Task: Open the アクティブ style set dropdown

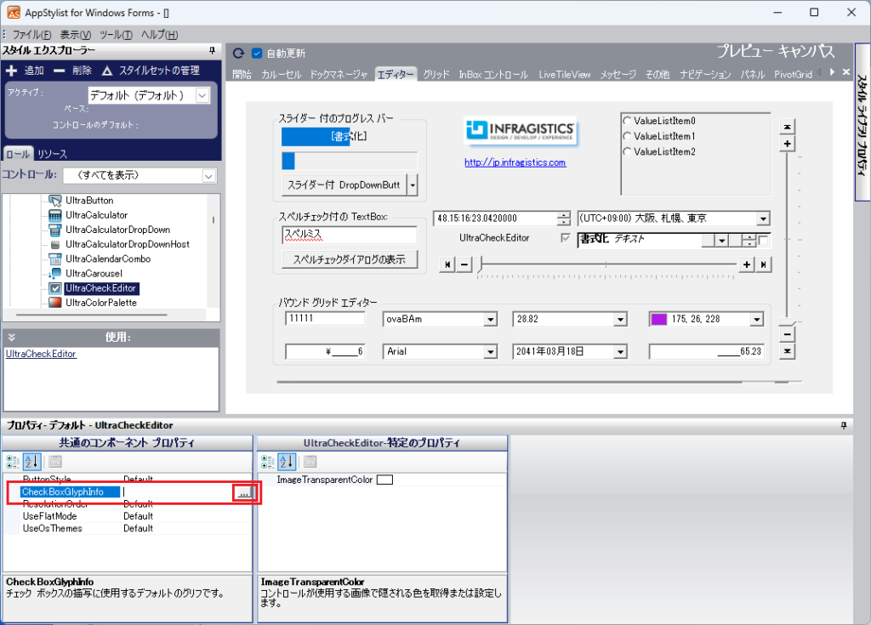Action: 202,95
